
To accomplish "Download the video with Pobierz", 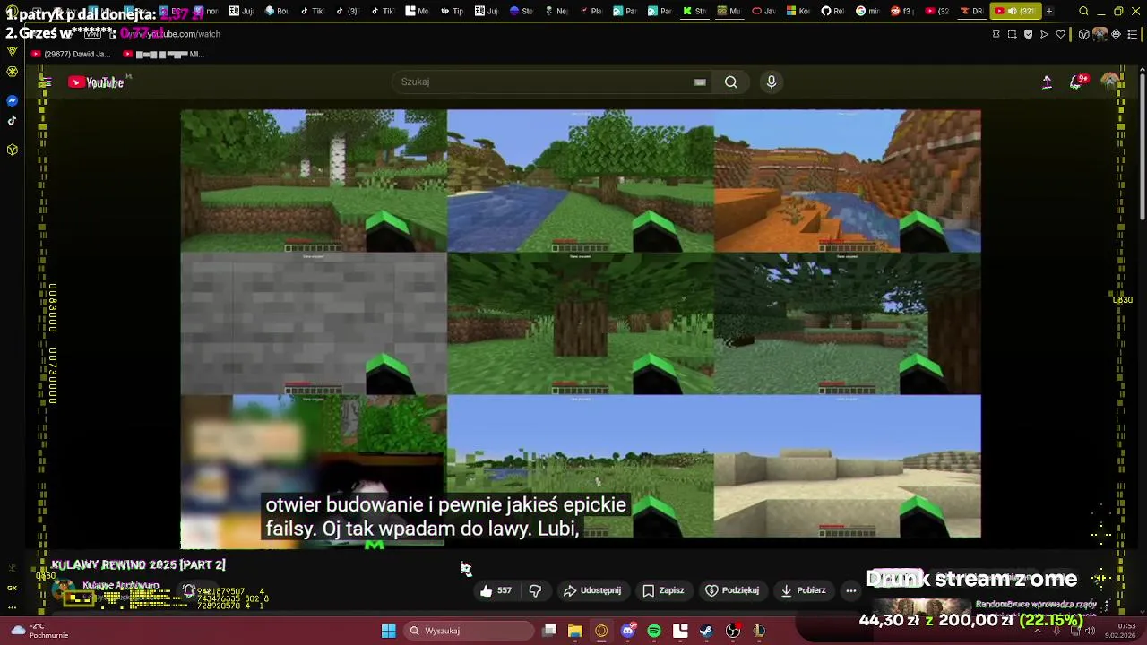I will (804, 590).
